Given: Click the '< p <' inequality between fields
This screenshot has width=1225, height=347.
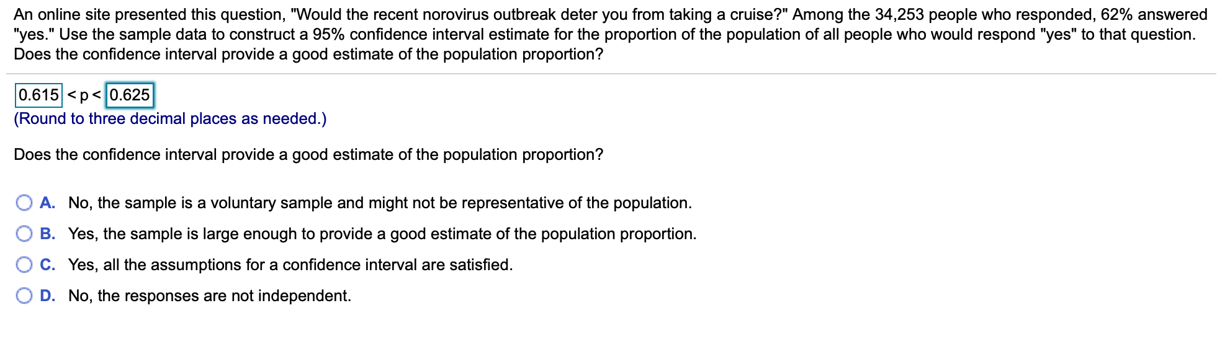Looking at the screenshot, I should pos(84,95).
